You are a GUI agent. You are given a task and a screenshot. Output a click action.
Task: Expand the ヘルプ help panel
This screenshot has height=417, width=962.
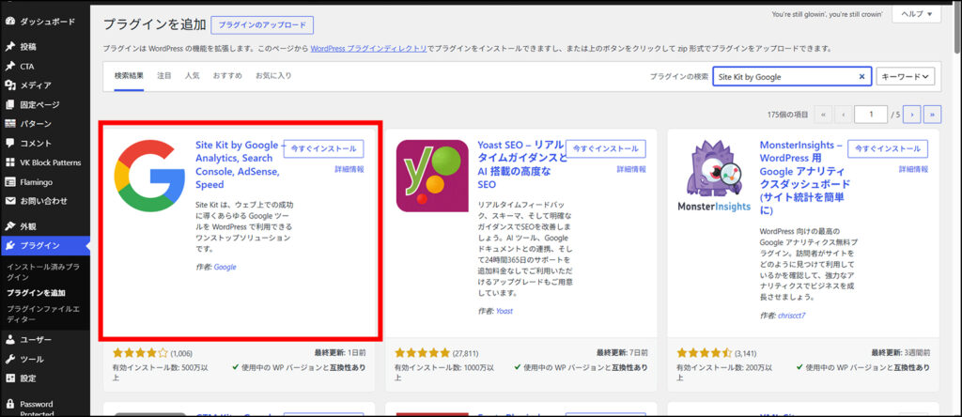click(x=917, y=13)
